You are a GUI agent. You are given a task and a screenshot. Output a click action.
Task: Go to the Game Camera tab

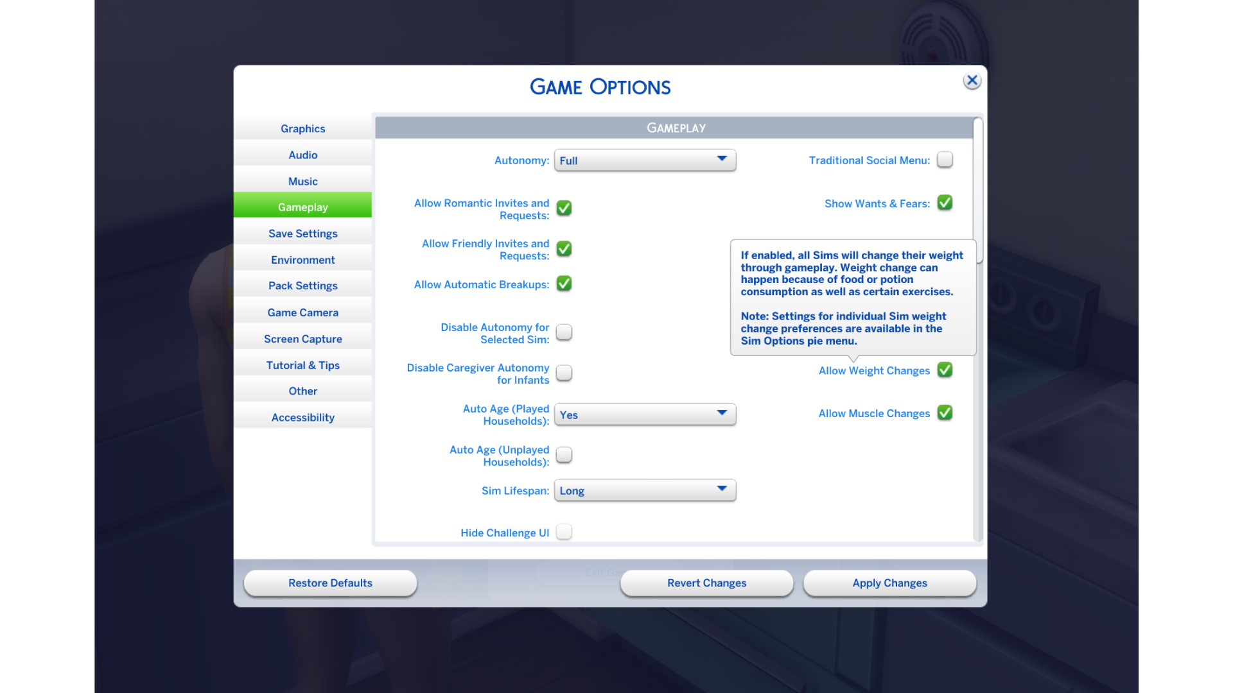point(302,312)
